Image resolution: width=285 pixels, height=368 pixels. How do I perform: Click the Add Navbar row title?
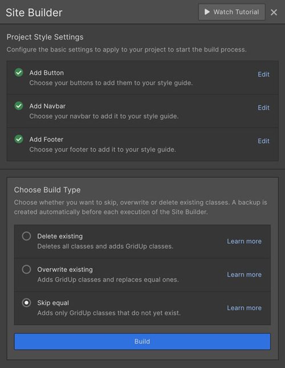(47, 106)
